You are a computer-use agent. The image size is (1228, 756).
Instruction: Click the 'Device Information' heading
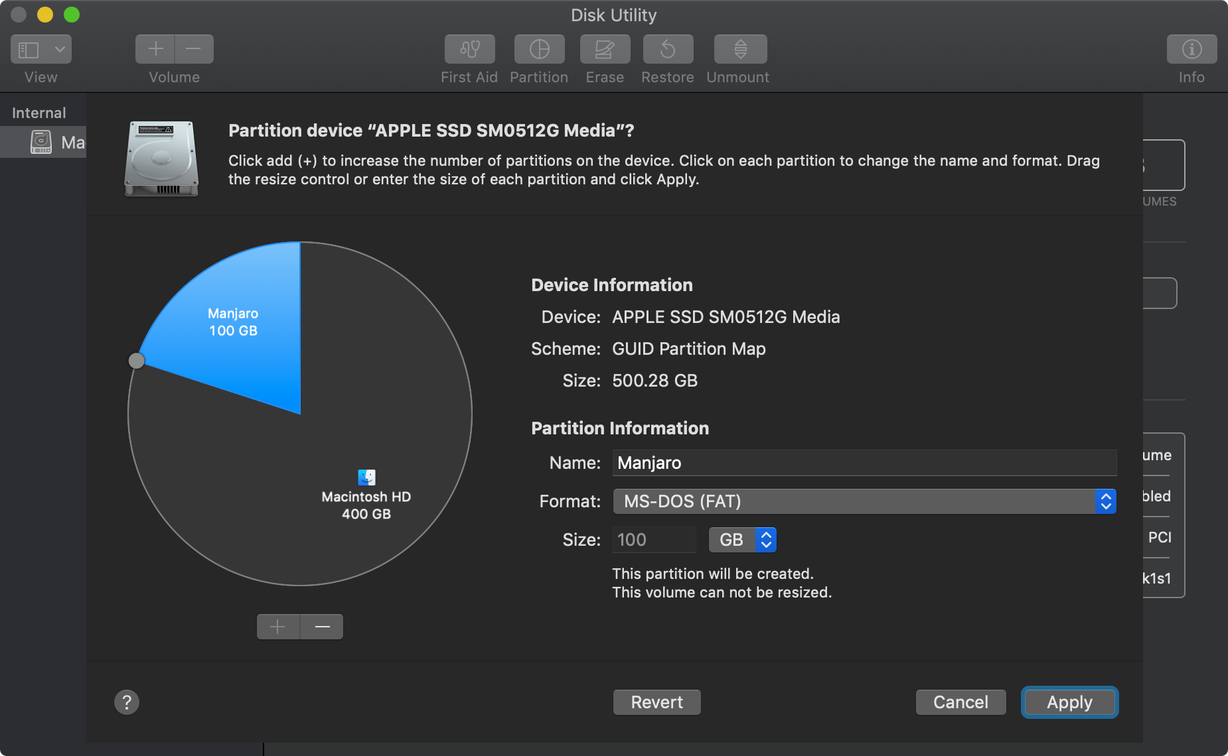[x=611, y=285]
